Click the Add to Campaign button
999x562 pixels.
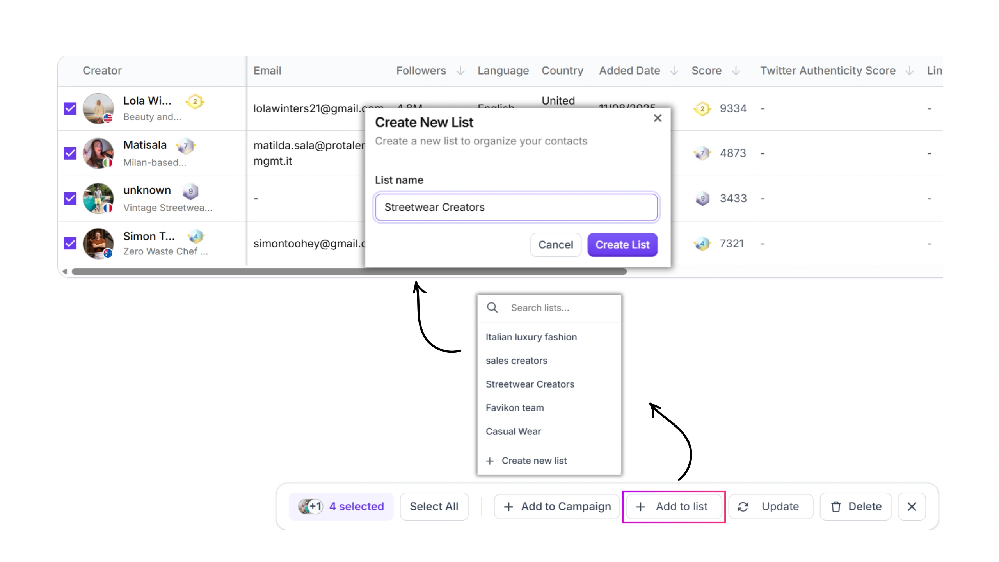click(557, 507)
